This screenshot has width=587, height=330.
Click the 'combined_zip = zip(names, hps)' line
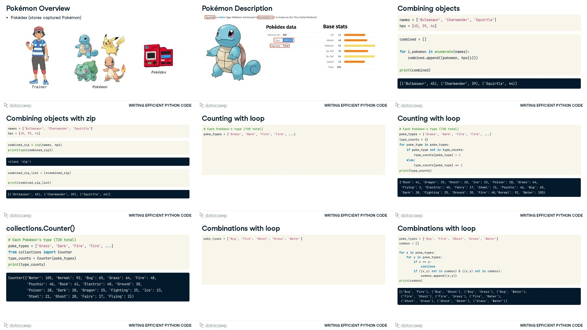pyautogui.click(x=35, y=145)
